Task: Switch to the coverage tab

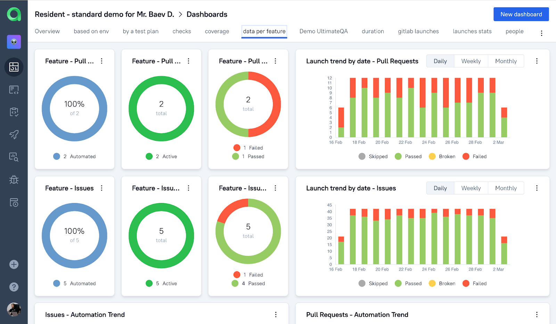Action: click(217, 31)
